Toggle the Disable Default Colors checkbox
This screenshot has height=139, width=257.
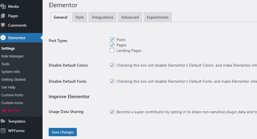112,65
